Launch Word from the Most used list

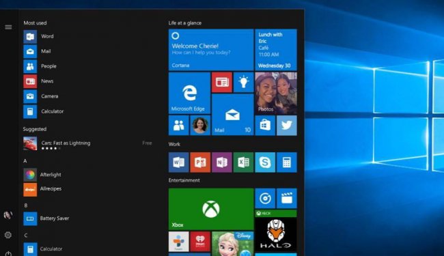[38, 36]
